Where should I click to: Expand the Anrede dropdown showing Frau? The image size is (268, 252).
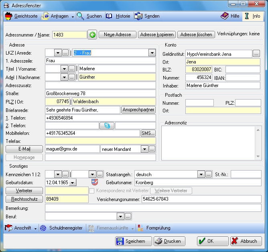[152, 53]
